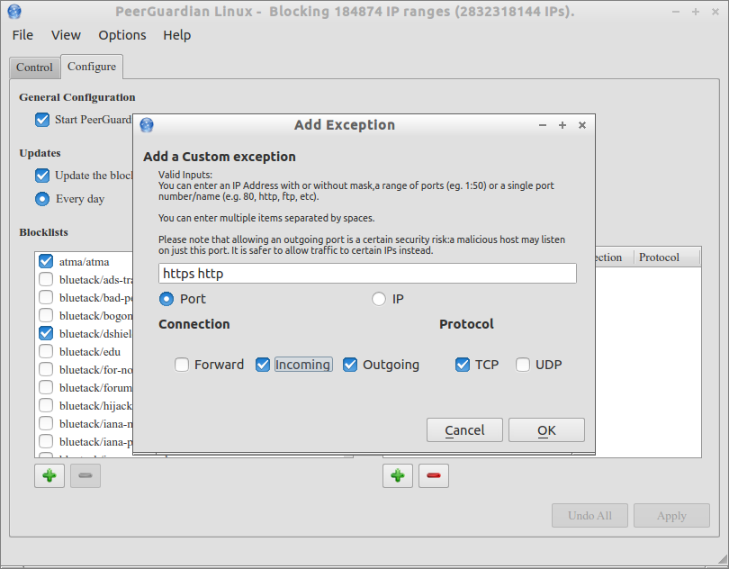Open the Help menu
729x569 pixels.
[x=176, y=35]
